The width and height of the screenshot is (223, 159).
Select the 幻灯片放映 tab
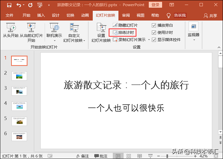coord(105,15)
